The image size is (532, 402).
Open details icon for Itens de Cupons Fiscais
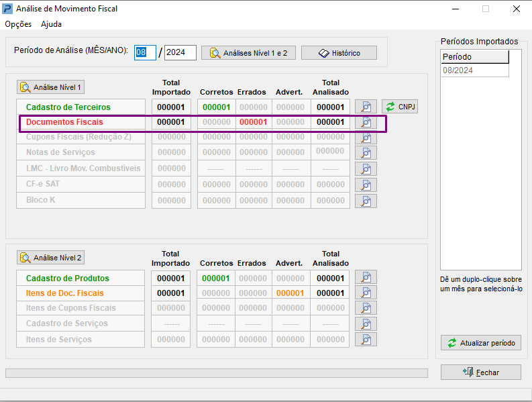366,307
